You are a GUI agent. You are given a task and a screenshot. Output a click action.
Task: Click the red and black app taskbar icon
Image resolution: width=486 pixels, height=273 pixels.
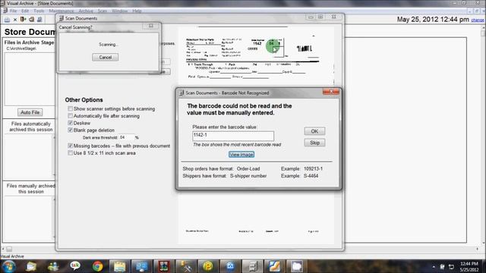click(x=164, y=266)
